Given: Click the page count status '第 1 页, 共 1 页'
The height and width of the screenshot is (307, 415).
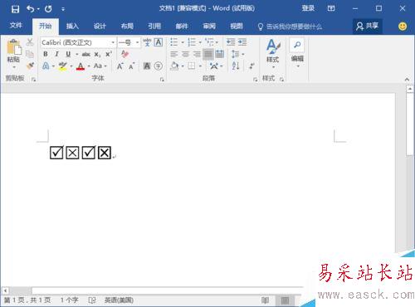Looking at the screenshot, I should coord(27,300).
